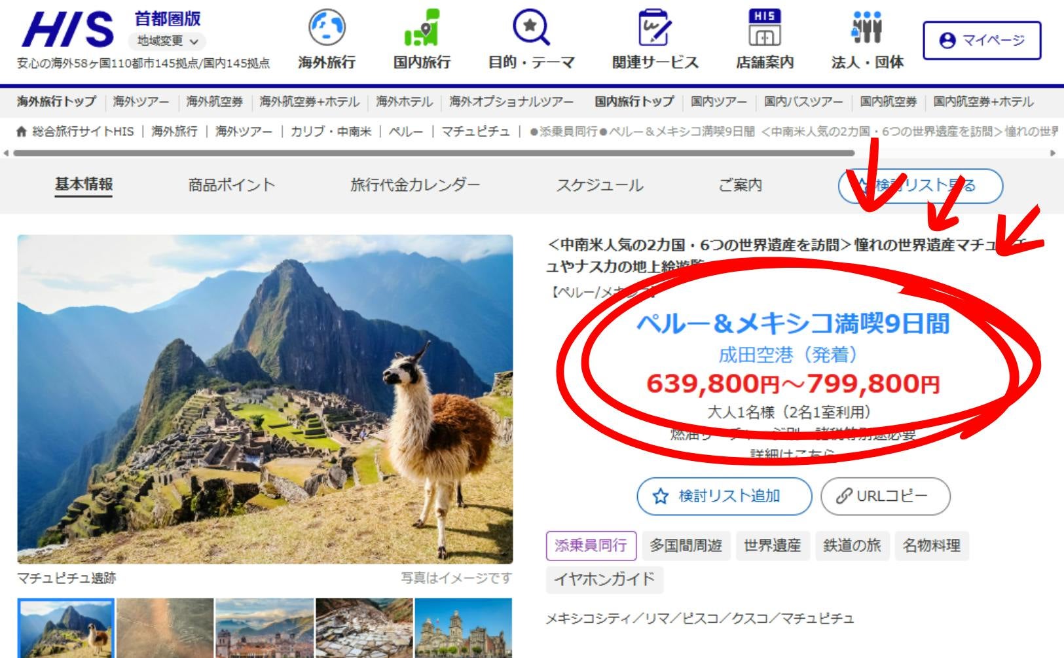1064x658 pixels.
Task: Open the 店舗案内 store icon
Action: coord(764,28)
